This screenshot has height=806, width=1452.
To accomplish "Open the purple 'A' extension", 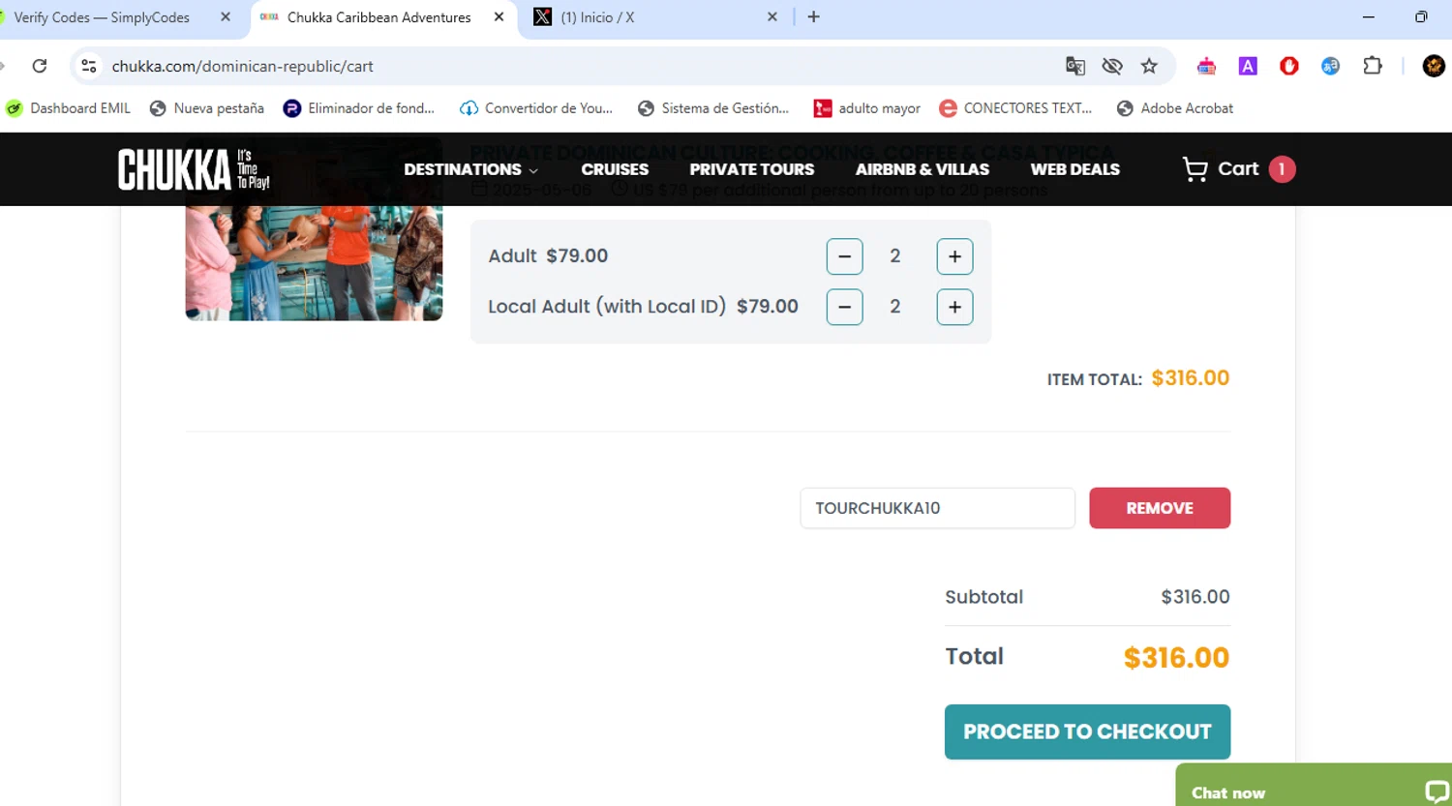I will (1248, 66).
